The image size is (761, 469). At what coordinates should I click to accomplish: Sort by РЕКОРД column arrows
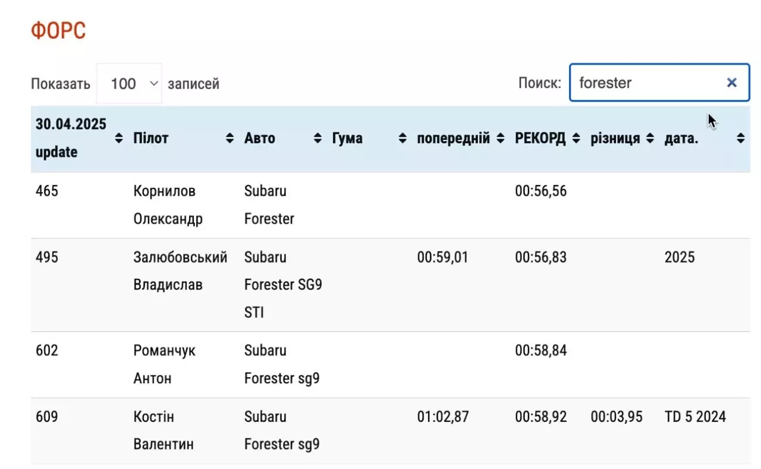[x=576, y=139]
